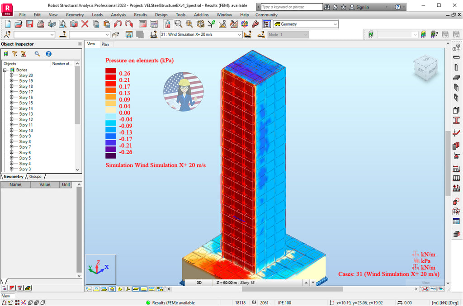Click the keyword search input field
463x306 pixels.
pos(292,7)
